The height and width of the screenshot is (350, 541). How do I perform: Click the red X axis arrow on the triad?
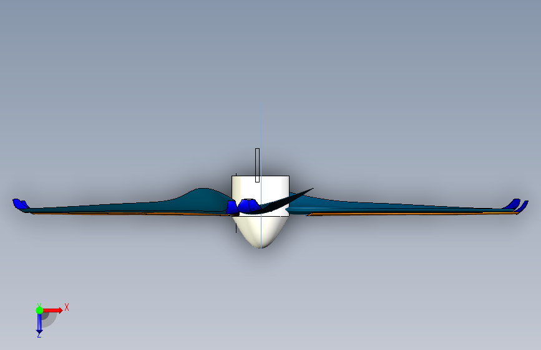click(52, 310)
